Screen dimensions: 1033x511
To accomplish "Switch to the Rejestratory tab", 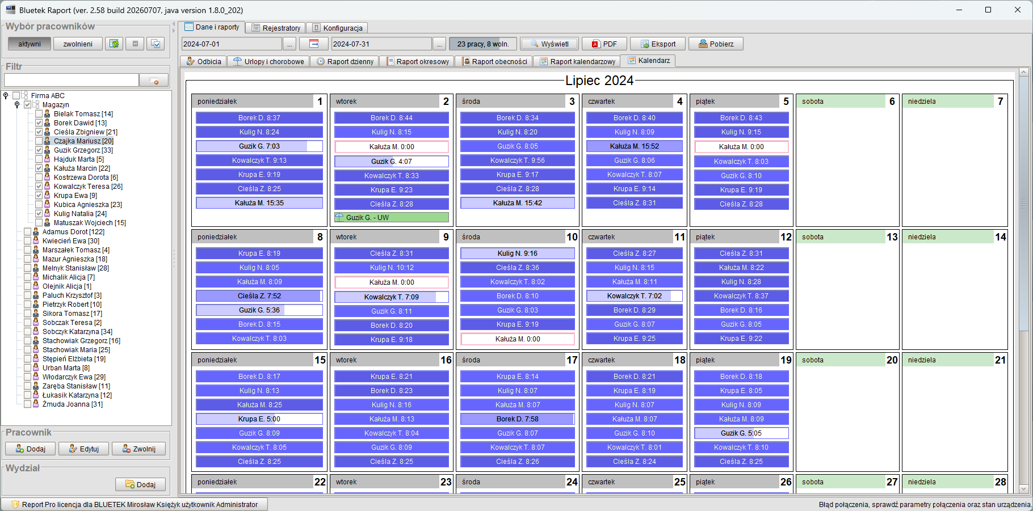I will point(276,28).
